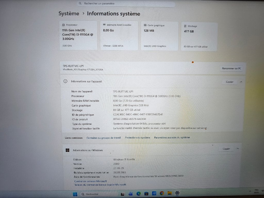Open the Stockage 477 GB card
The height and width of the screenshot is (198, 264).
coord(199,37)
